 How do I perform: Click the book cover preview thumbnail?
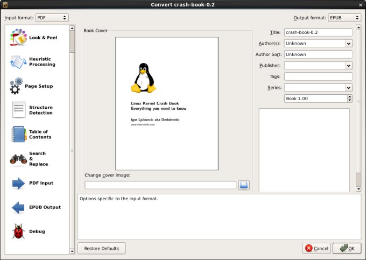click(x=167, y=104)
